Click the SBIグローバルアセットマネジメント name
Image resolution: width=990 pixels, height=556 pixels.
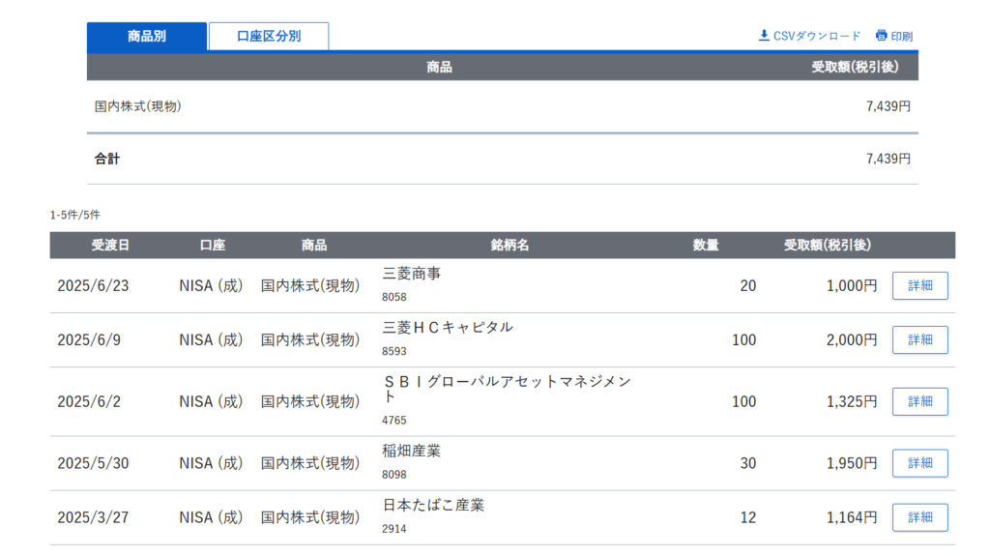[507, 389]
